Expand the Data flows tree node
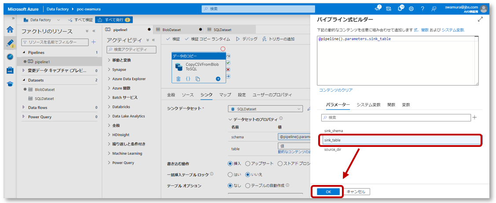This screenshot has height=203, width=496. pos(24,107)
